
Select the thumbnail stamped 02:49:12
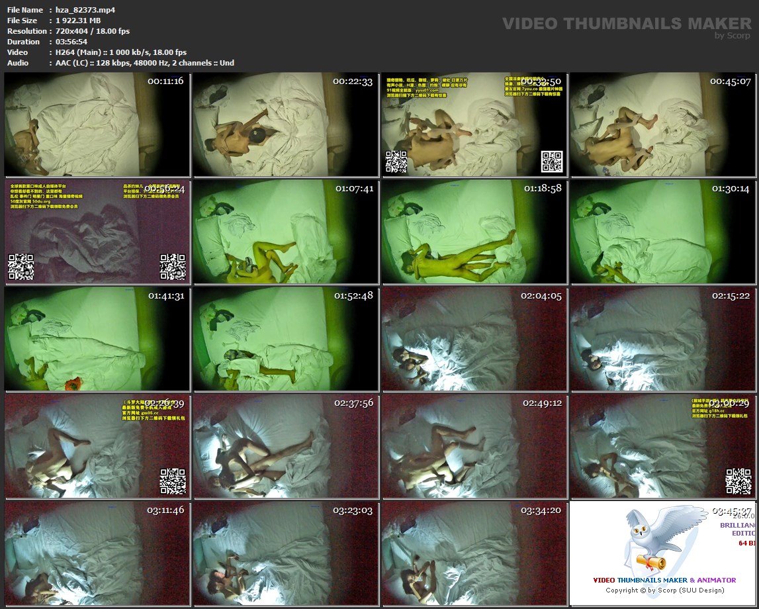click(x=474, y=446)
